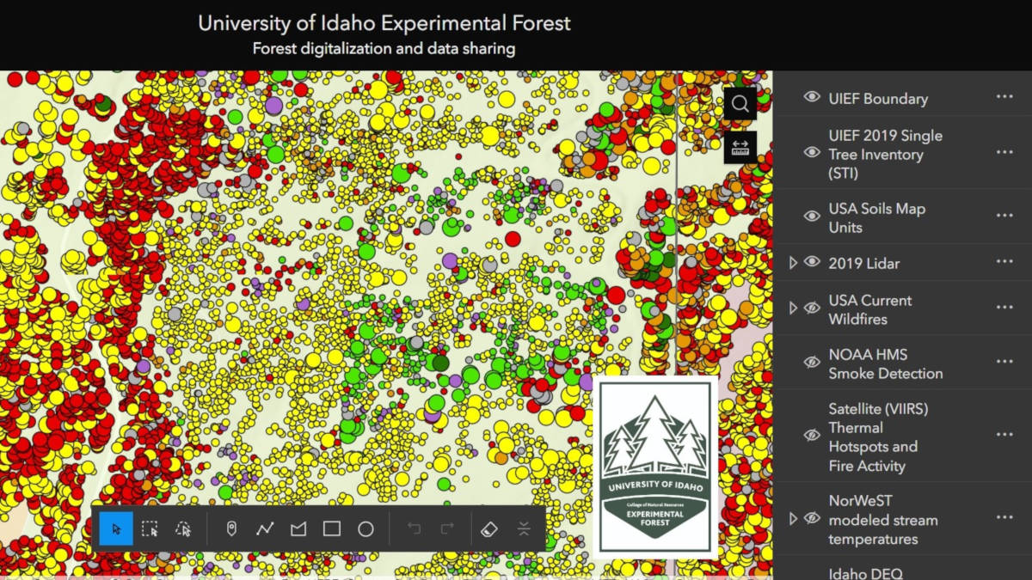1032x580 pixels.
Task: Open options for USA Soils Map Units
Action: [1004, 217]
